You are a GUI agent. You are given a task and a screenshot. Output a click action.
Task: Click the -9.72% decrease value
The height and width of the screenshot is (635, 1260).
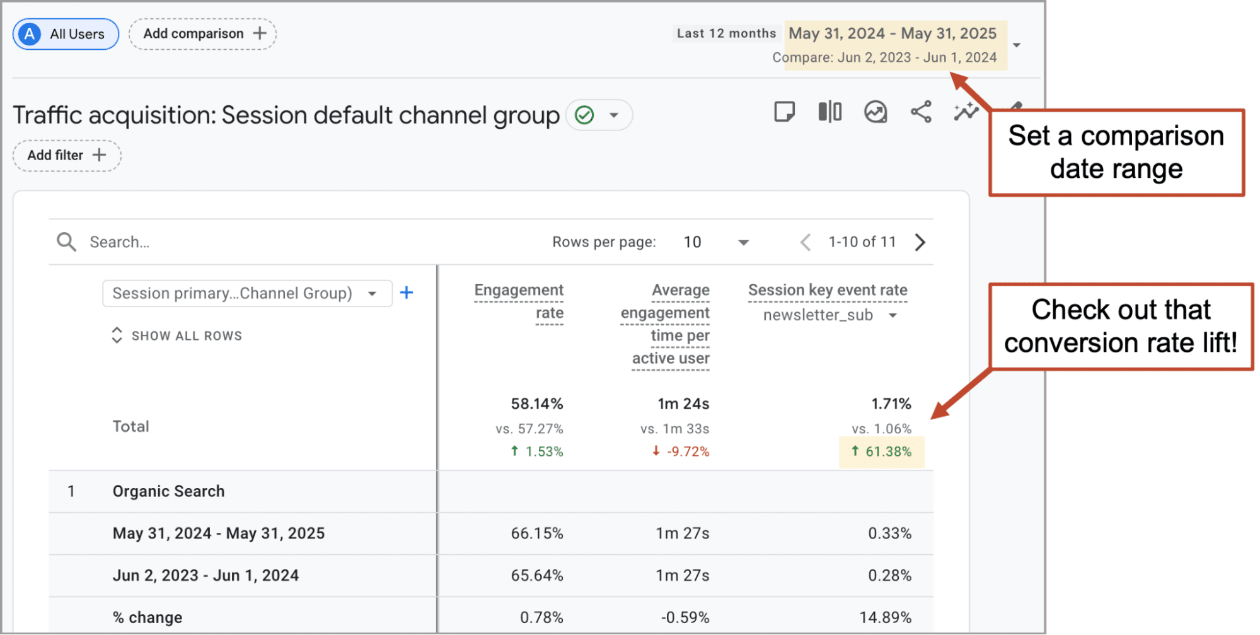tap(681, 451)
